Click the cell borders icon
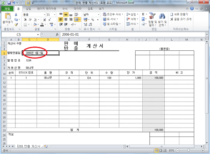The image size is (210, 154). (25, 24)
